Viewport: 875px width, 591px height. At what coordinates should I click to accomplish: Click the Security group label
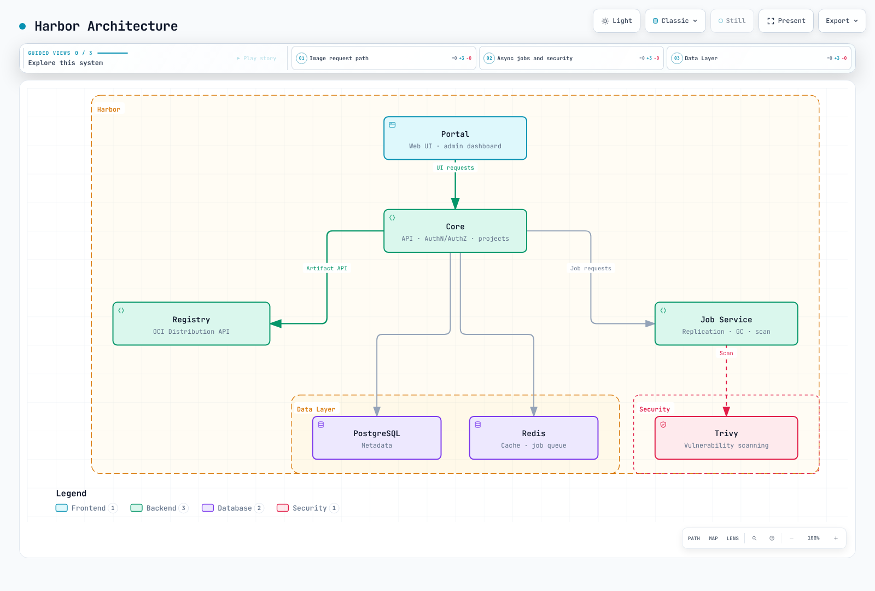655,409
